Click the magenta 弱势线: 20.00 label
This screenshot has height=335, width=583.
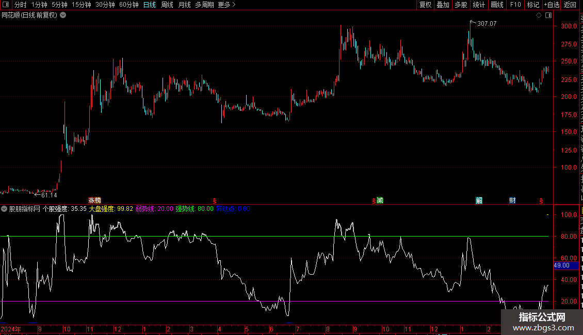pyautogui.click(x=154, y=209)
